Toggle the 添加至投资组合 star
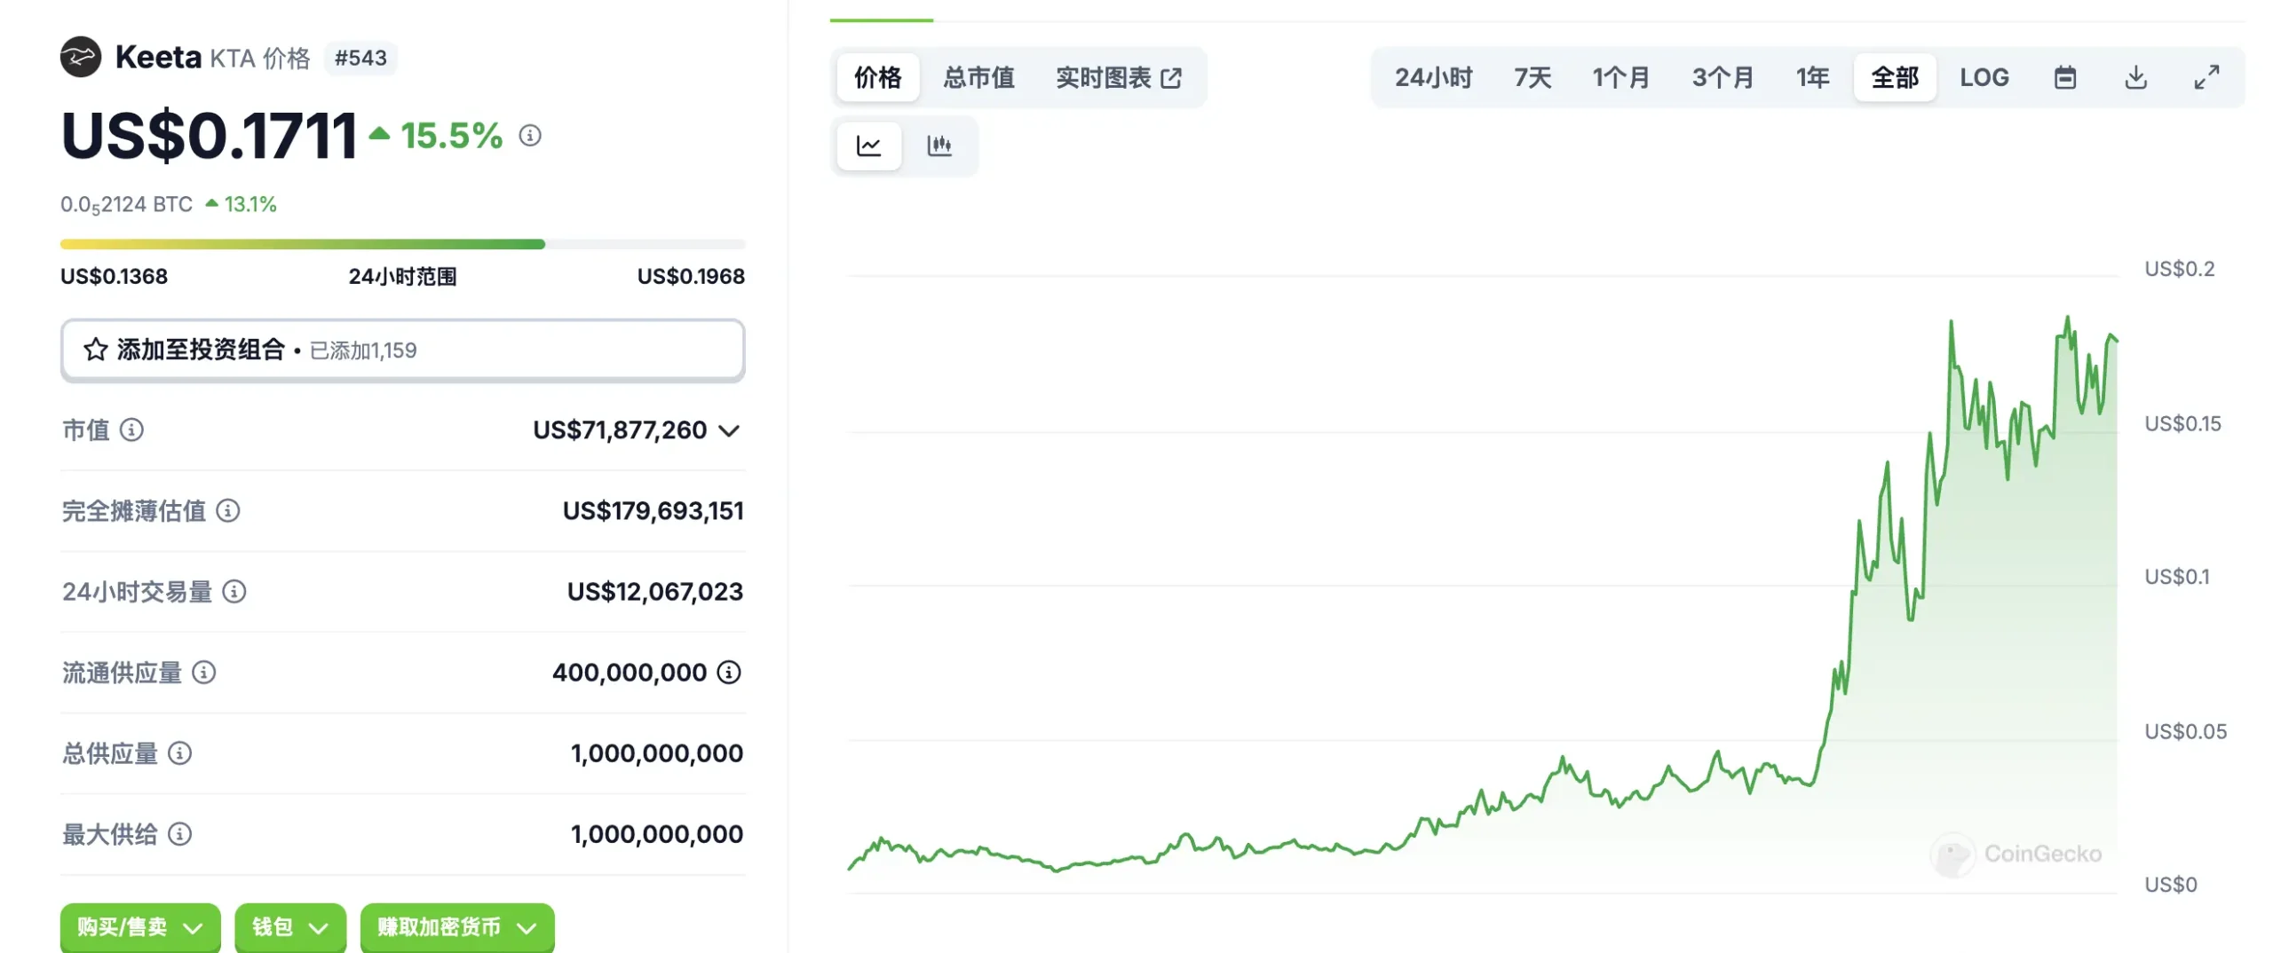Viewport: 2273px width, 953px height. (98, 350)
